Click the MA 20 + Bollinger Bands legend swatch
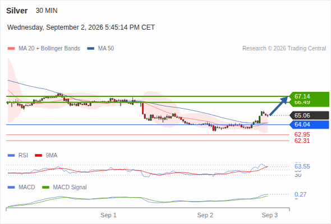This screenshot has height=224, width=331. pyautogui.click(x=11, y=49)
